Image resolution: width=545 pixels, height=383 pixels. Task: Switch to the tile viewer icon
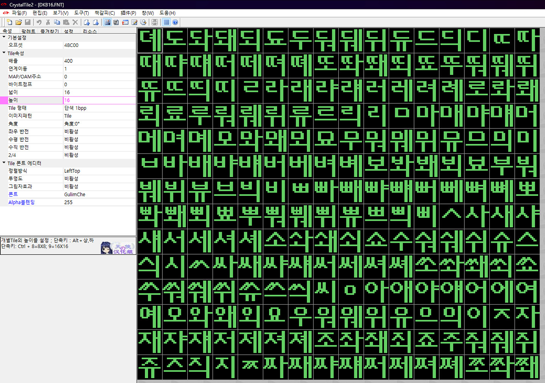pyautogui.click(x=107, y=22)
